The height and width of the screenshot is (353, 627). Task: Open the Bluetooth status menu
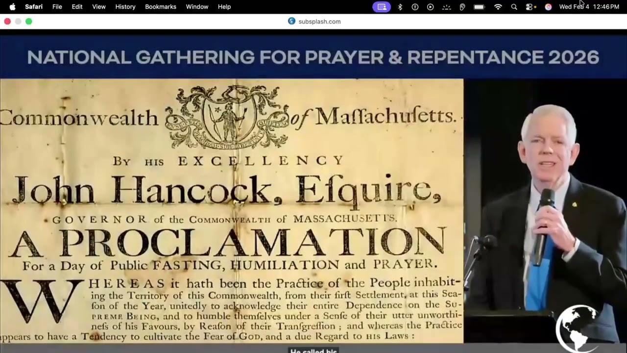400,7
